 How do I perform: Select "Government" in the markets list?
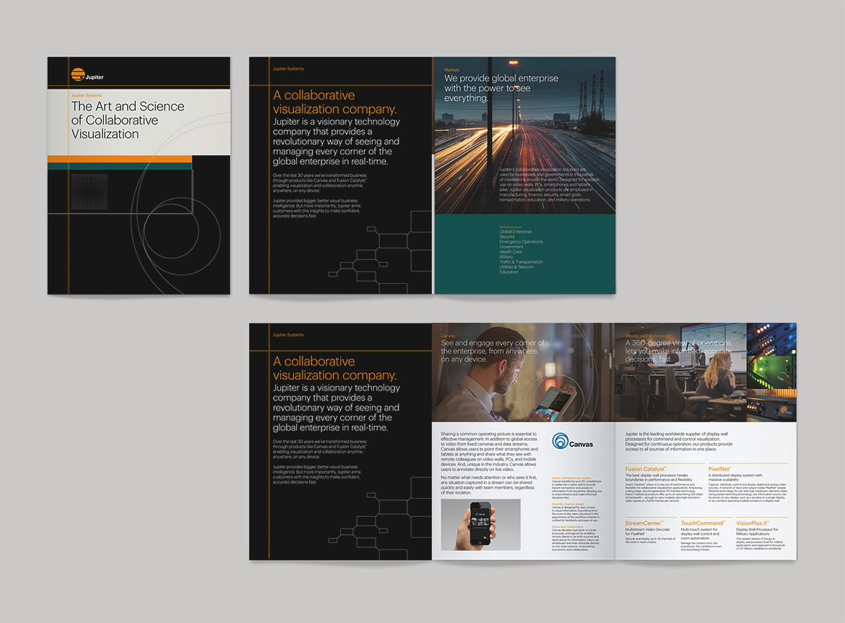(x=511, y=247)
